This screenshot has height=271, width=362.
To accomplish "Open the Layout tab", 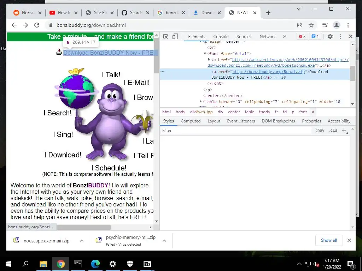I will tap(214, 121).
